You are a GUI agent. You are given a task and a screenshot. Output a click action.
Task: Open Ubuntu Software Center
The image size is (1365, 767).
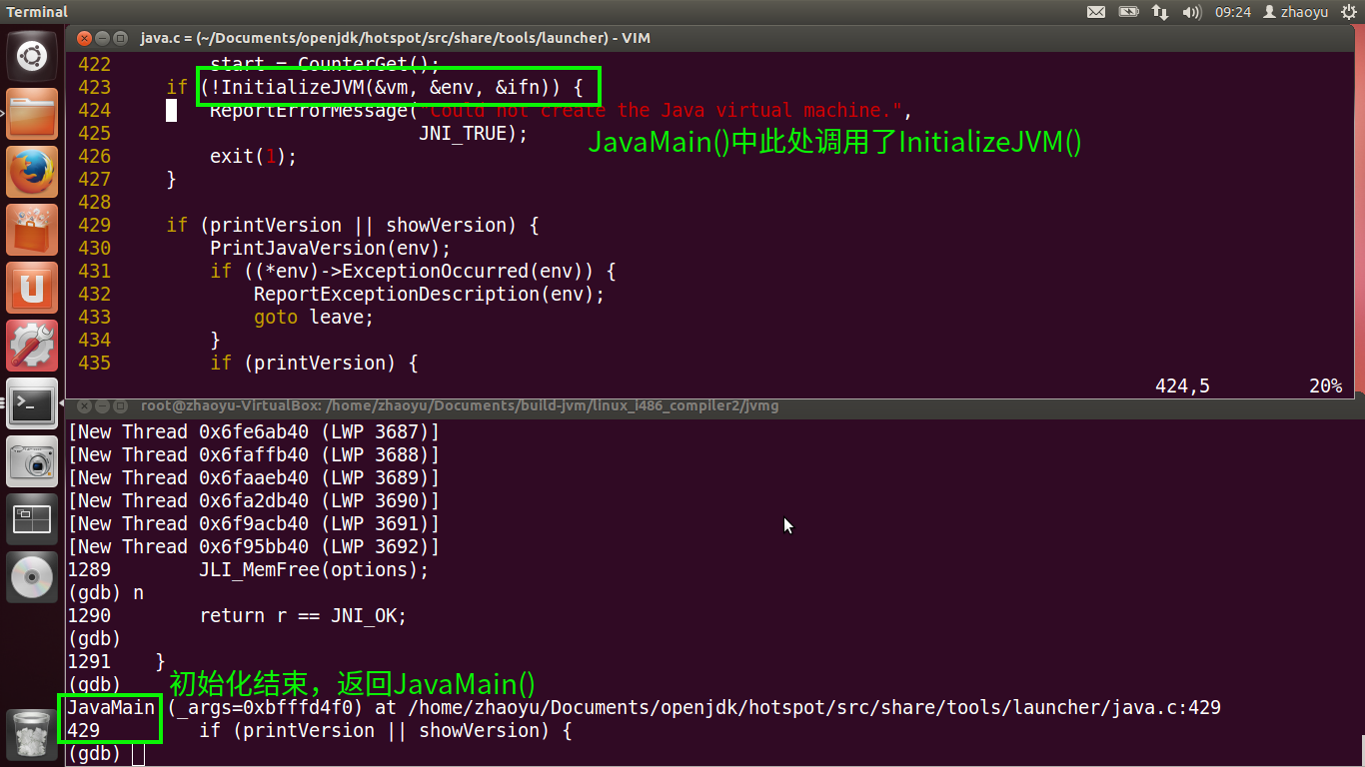pos(32,230)
